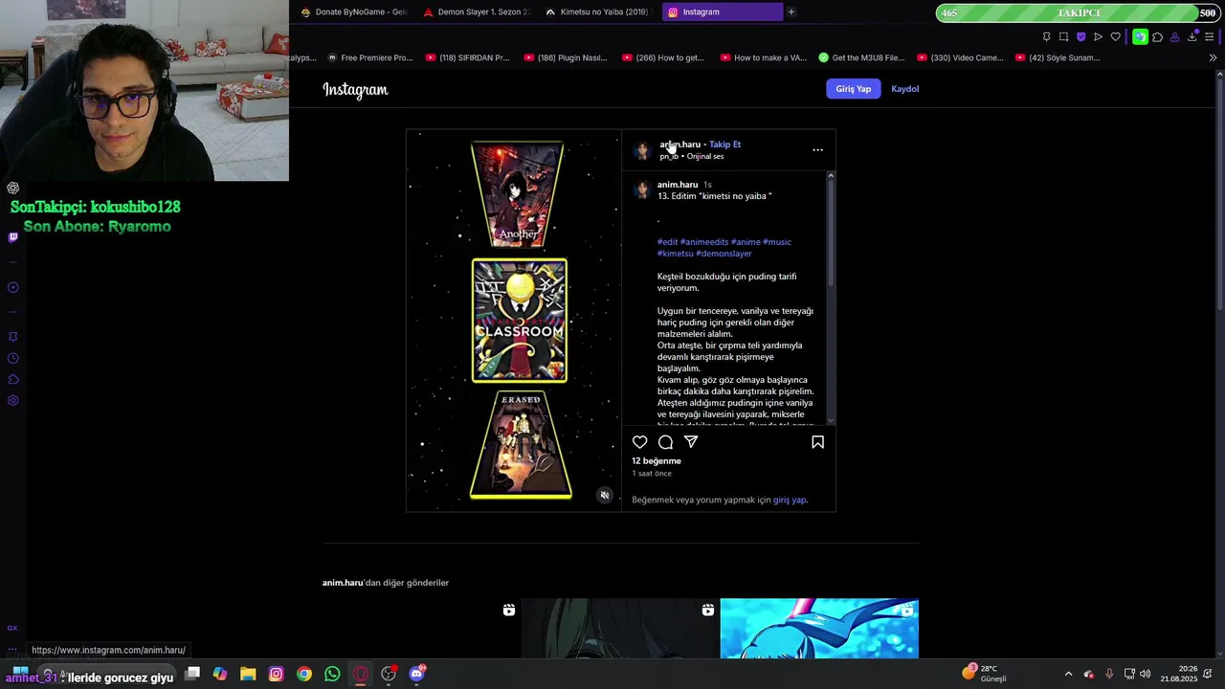Open Copilot taskbar icon

point(220,674)
